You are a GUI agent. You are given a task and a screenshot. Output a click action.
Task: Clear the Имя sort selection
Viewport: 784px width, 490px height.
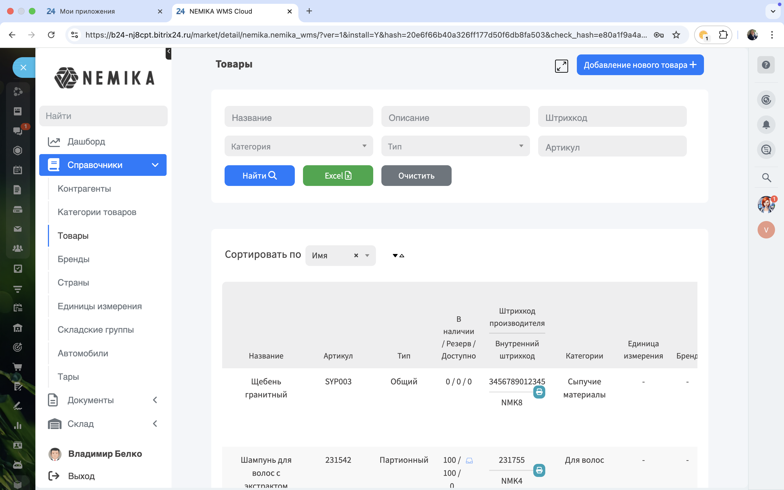click(356, 256)
